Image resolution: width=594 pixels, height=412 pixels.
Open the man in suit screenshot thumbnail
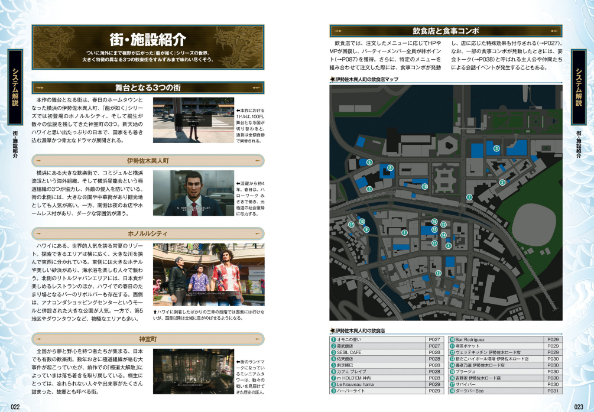pyautogui.click(x=194, y=193)
